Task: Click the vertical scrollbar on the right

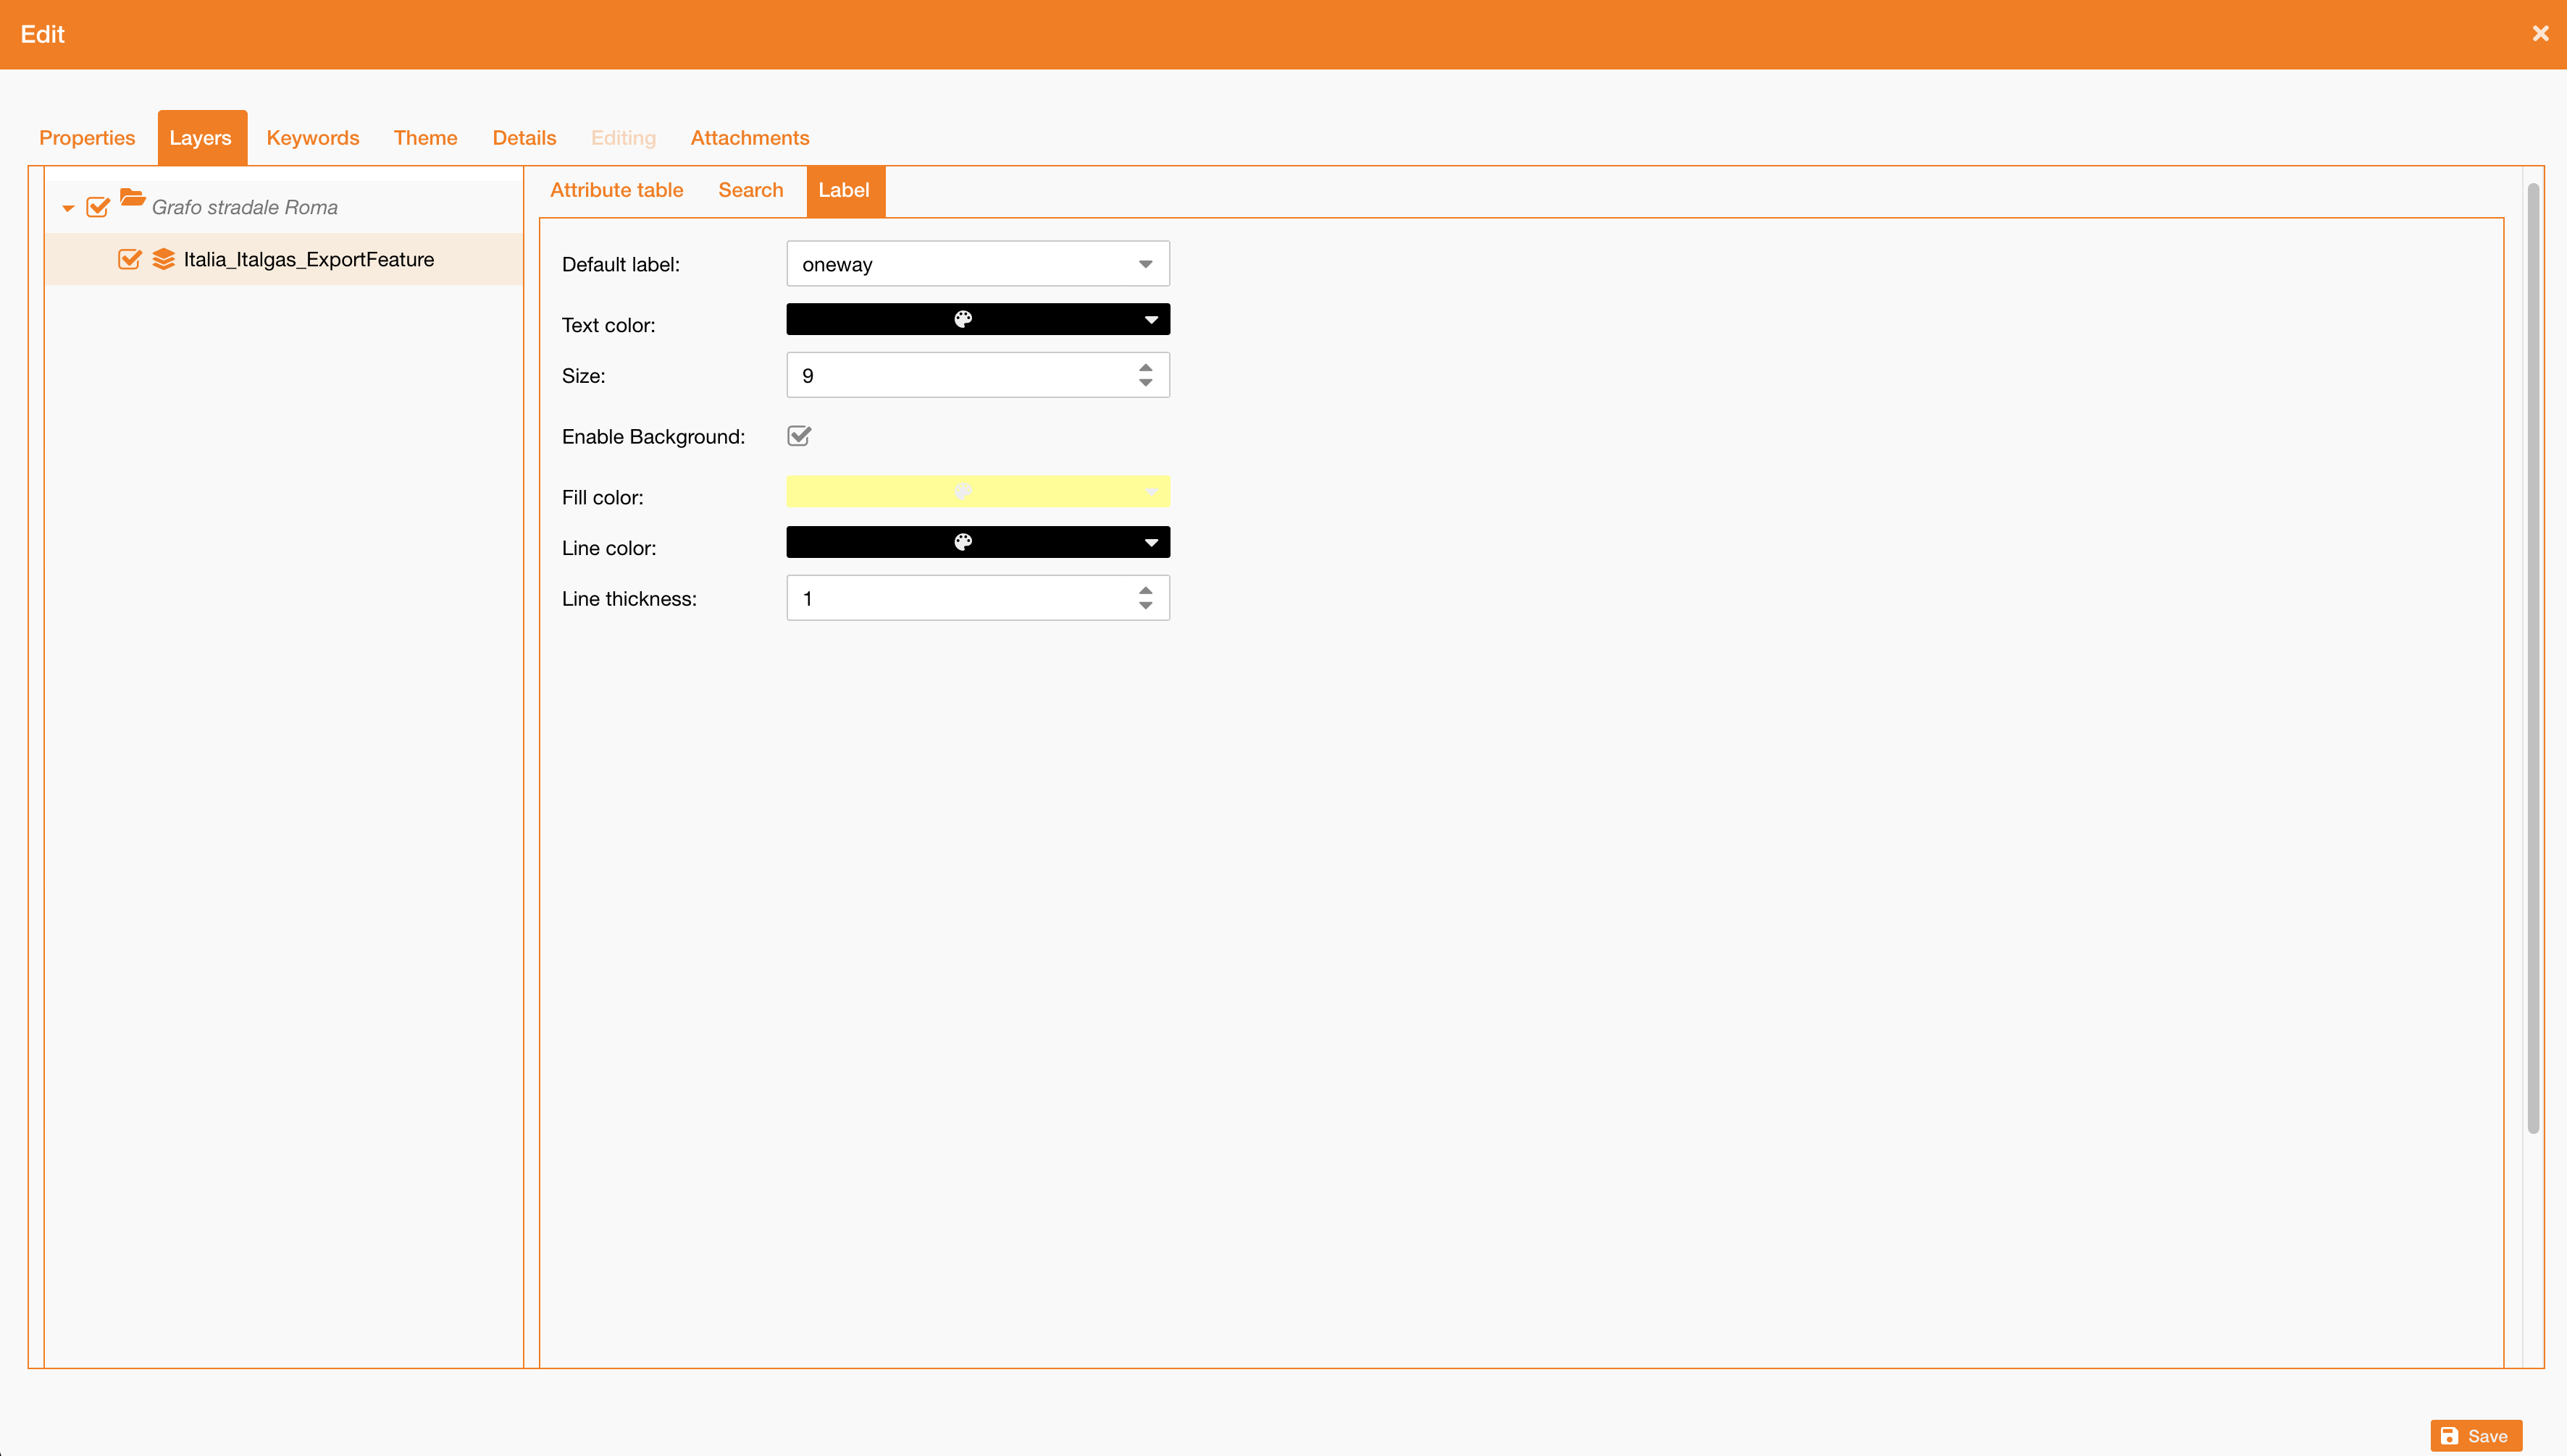Action: pos(2533,658)
